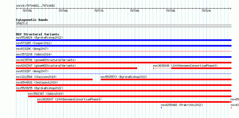The width and height of the screenshot is (239, 118).
Task: Select thin red line of nsv833296
Action: pos(124,51)
